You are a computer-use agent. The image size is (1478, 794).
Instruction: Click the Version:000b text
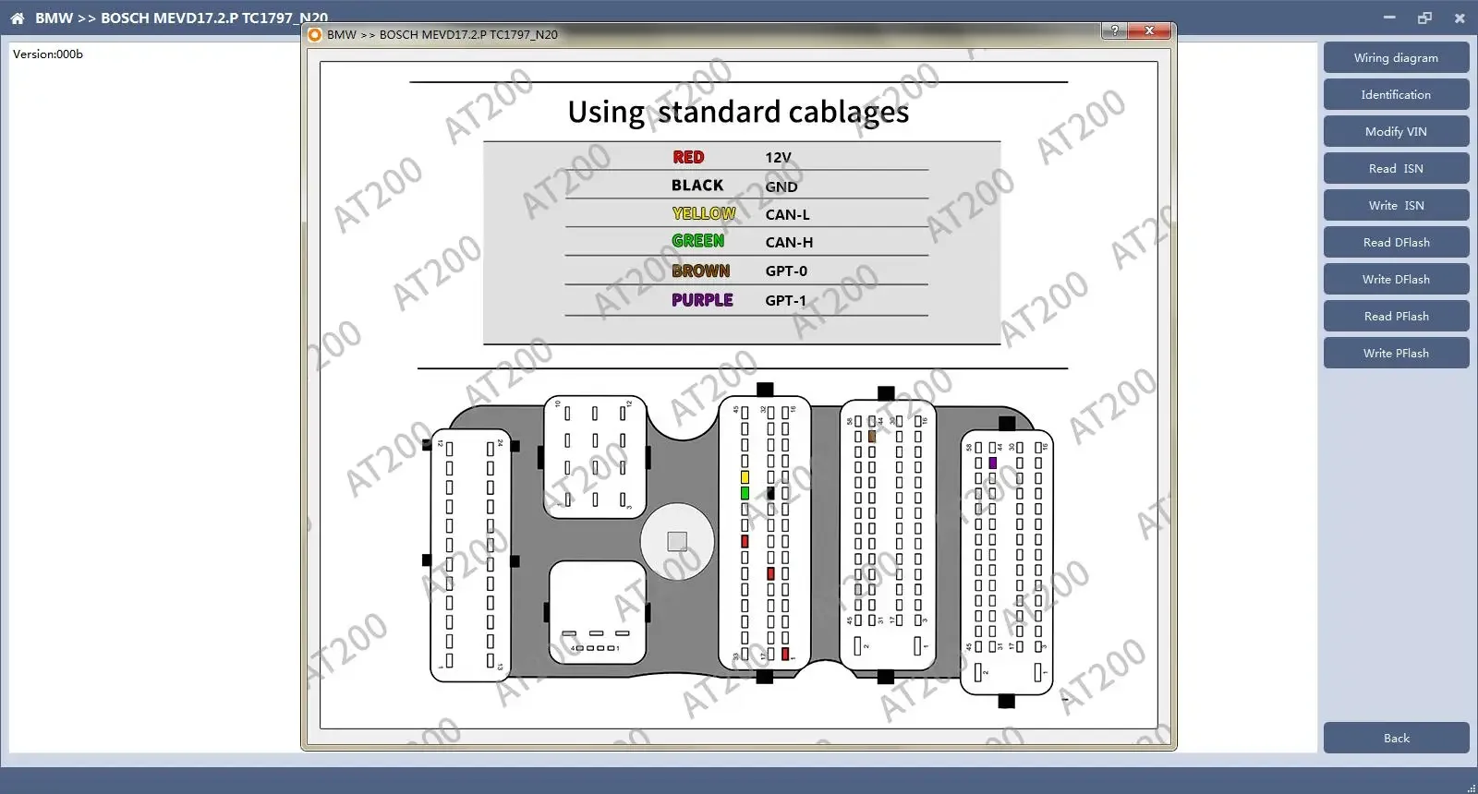(x=48, y=54)
